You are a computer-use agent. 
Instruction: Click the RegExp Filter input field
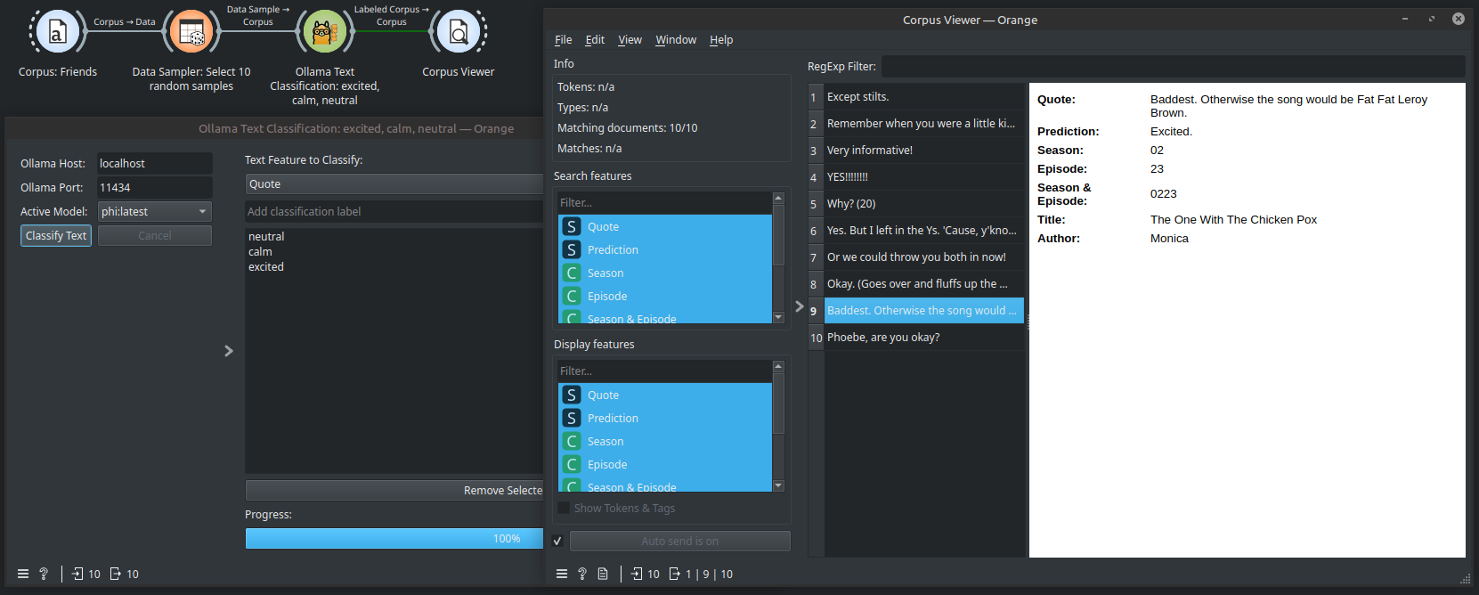click(1172, 67)
